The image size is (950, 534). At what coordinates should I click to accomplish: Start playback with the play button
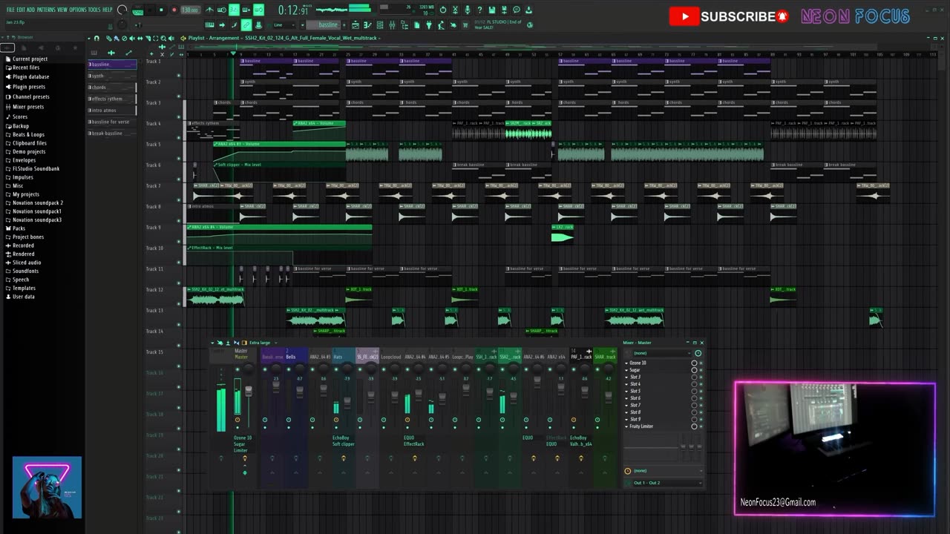(149, 10)
